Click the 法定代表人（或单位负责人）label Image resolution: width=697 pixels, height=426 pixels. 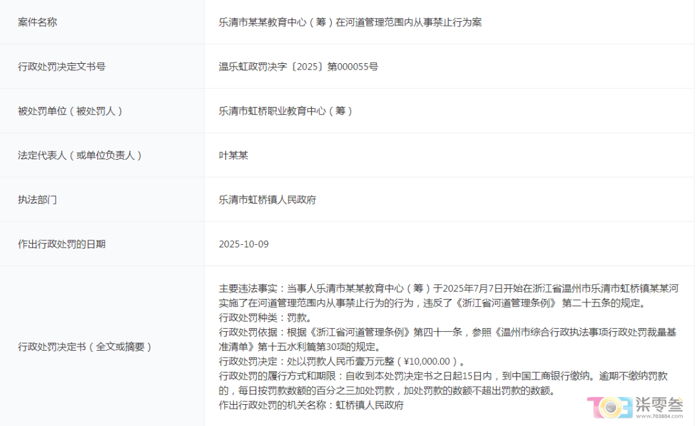point(80,155)
